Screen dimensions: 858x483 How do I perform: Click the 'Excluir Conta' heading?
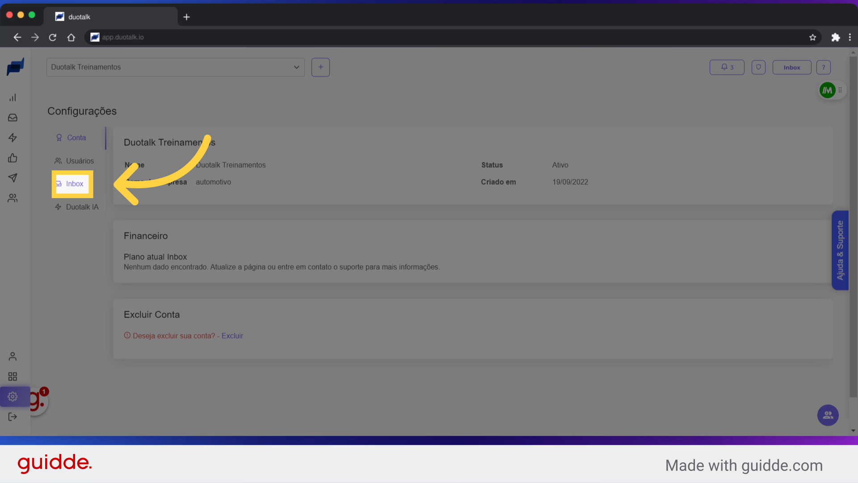[x=151, y=315]
